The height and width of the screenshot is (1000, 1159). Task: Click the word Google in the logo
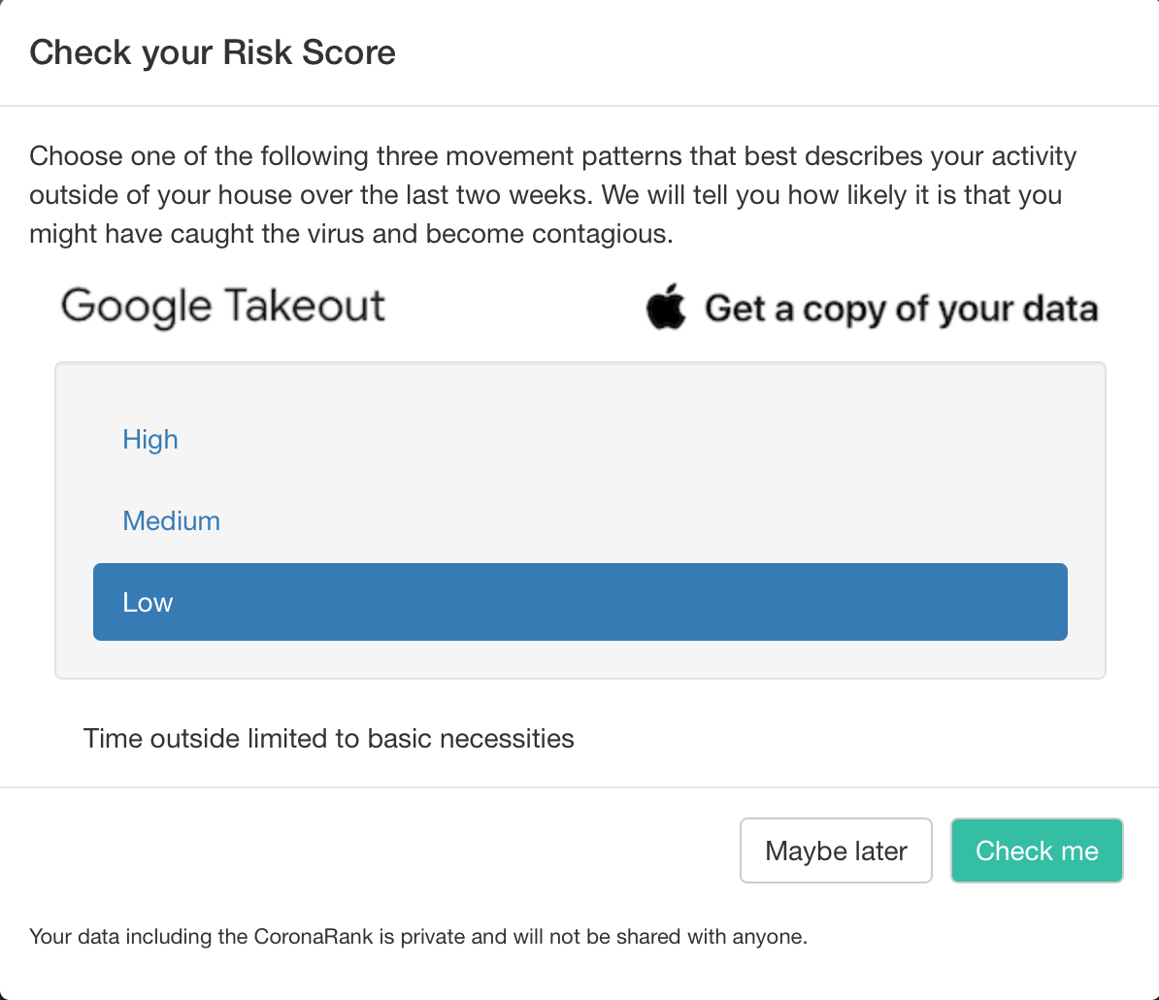pyautogui.click(x=136, y=306)
